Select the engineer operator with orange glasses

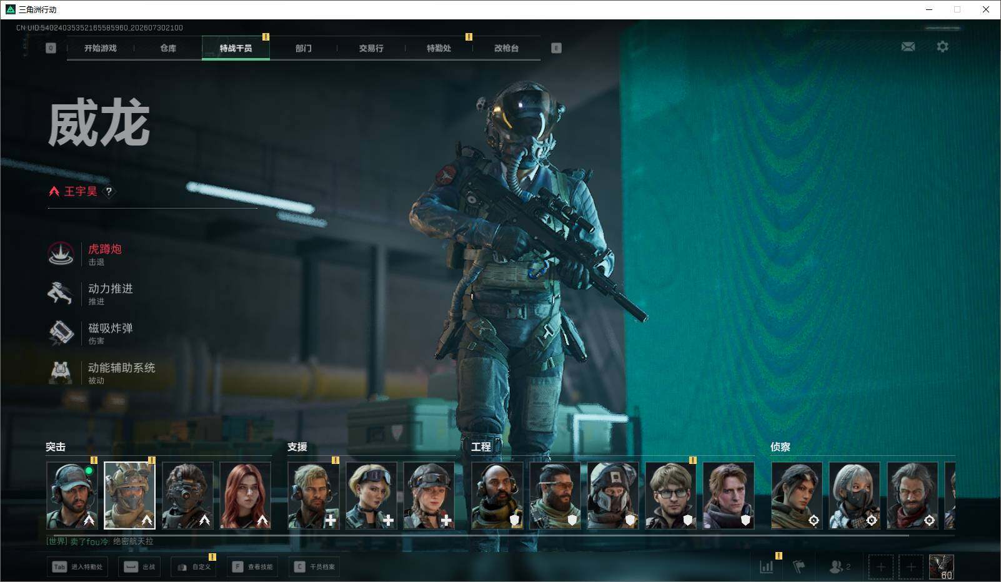pos(555,496)
